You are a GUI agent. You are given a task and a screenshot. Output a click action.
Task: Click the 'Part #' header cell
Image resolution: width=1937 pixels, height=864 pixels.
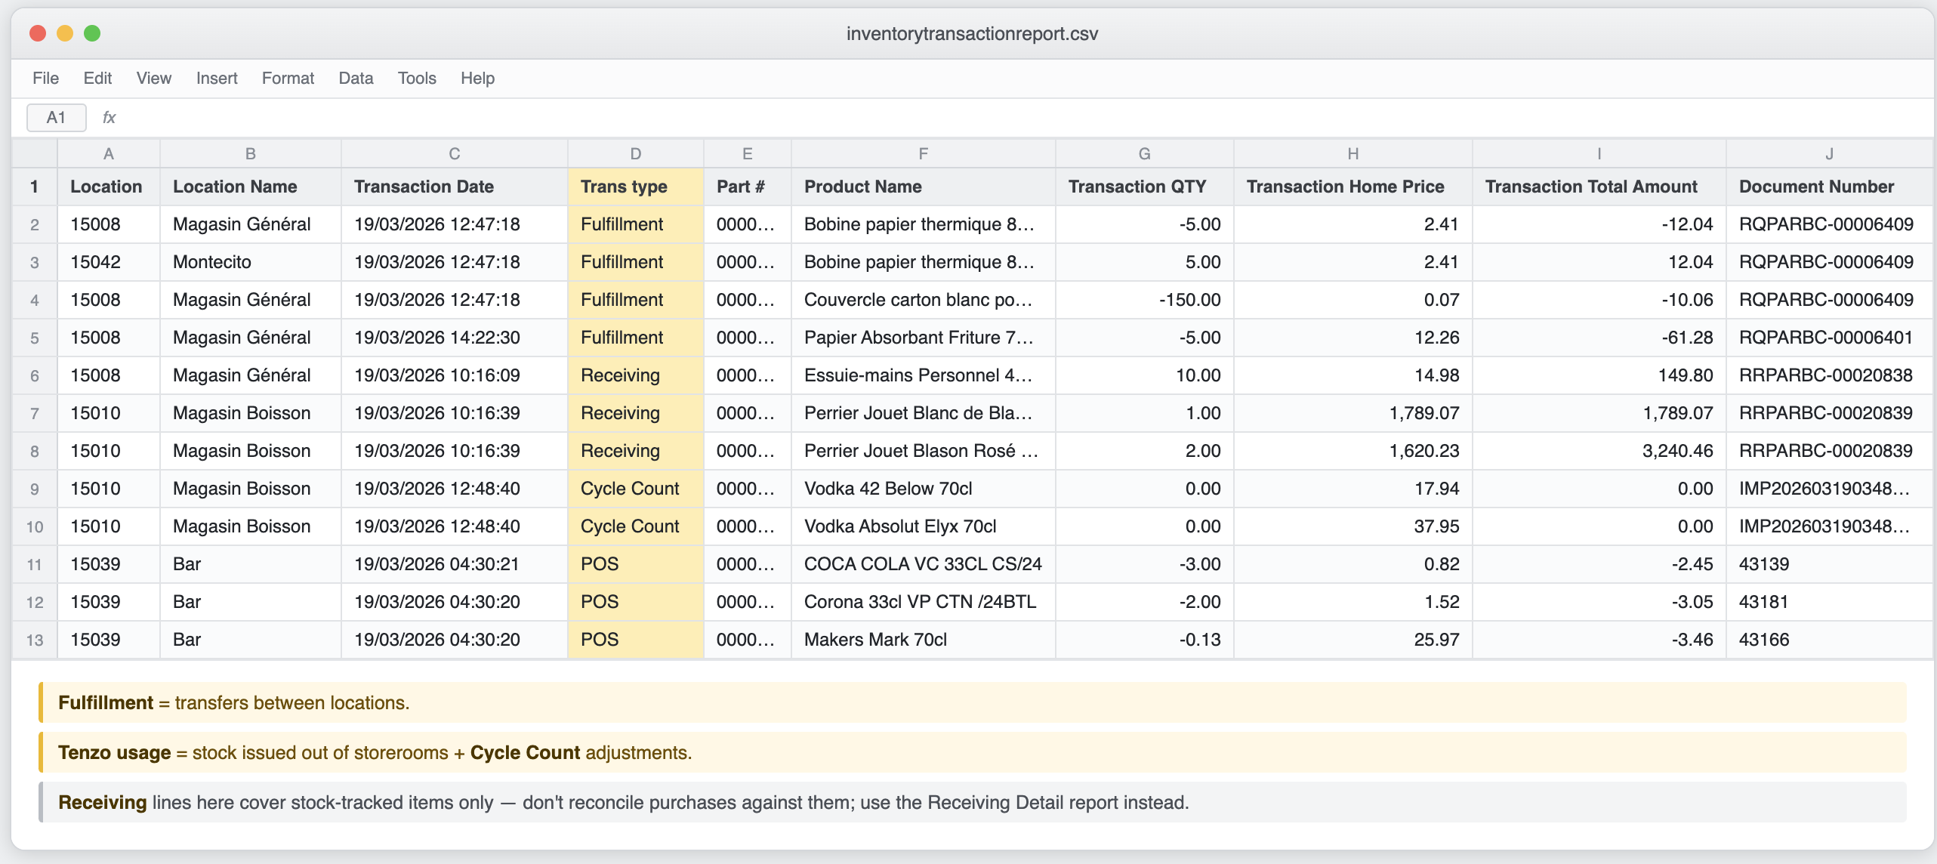pyautogui.click(x=748, y=187)
